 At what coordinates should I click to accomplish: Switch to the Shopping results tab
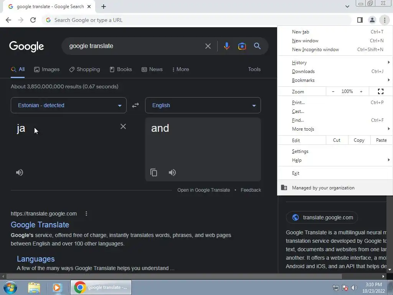coord(84,70)
